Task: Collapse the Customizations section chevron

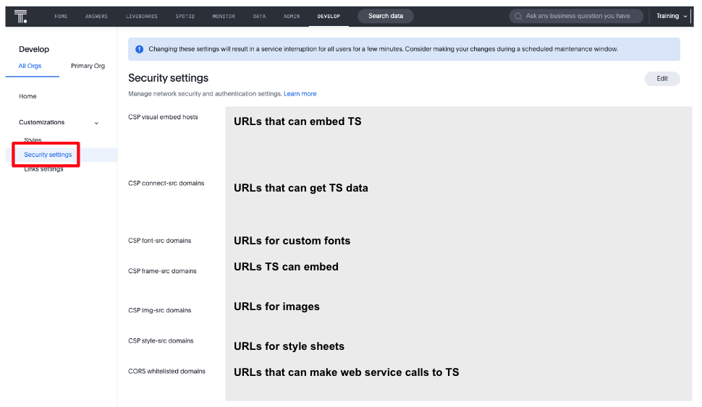Action: tap(97, 123)
